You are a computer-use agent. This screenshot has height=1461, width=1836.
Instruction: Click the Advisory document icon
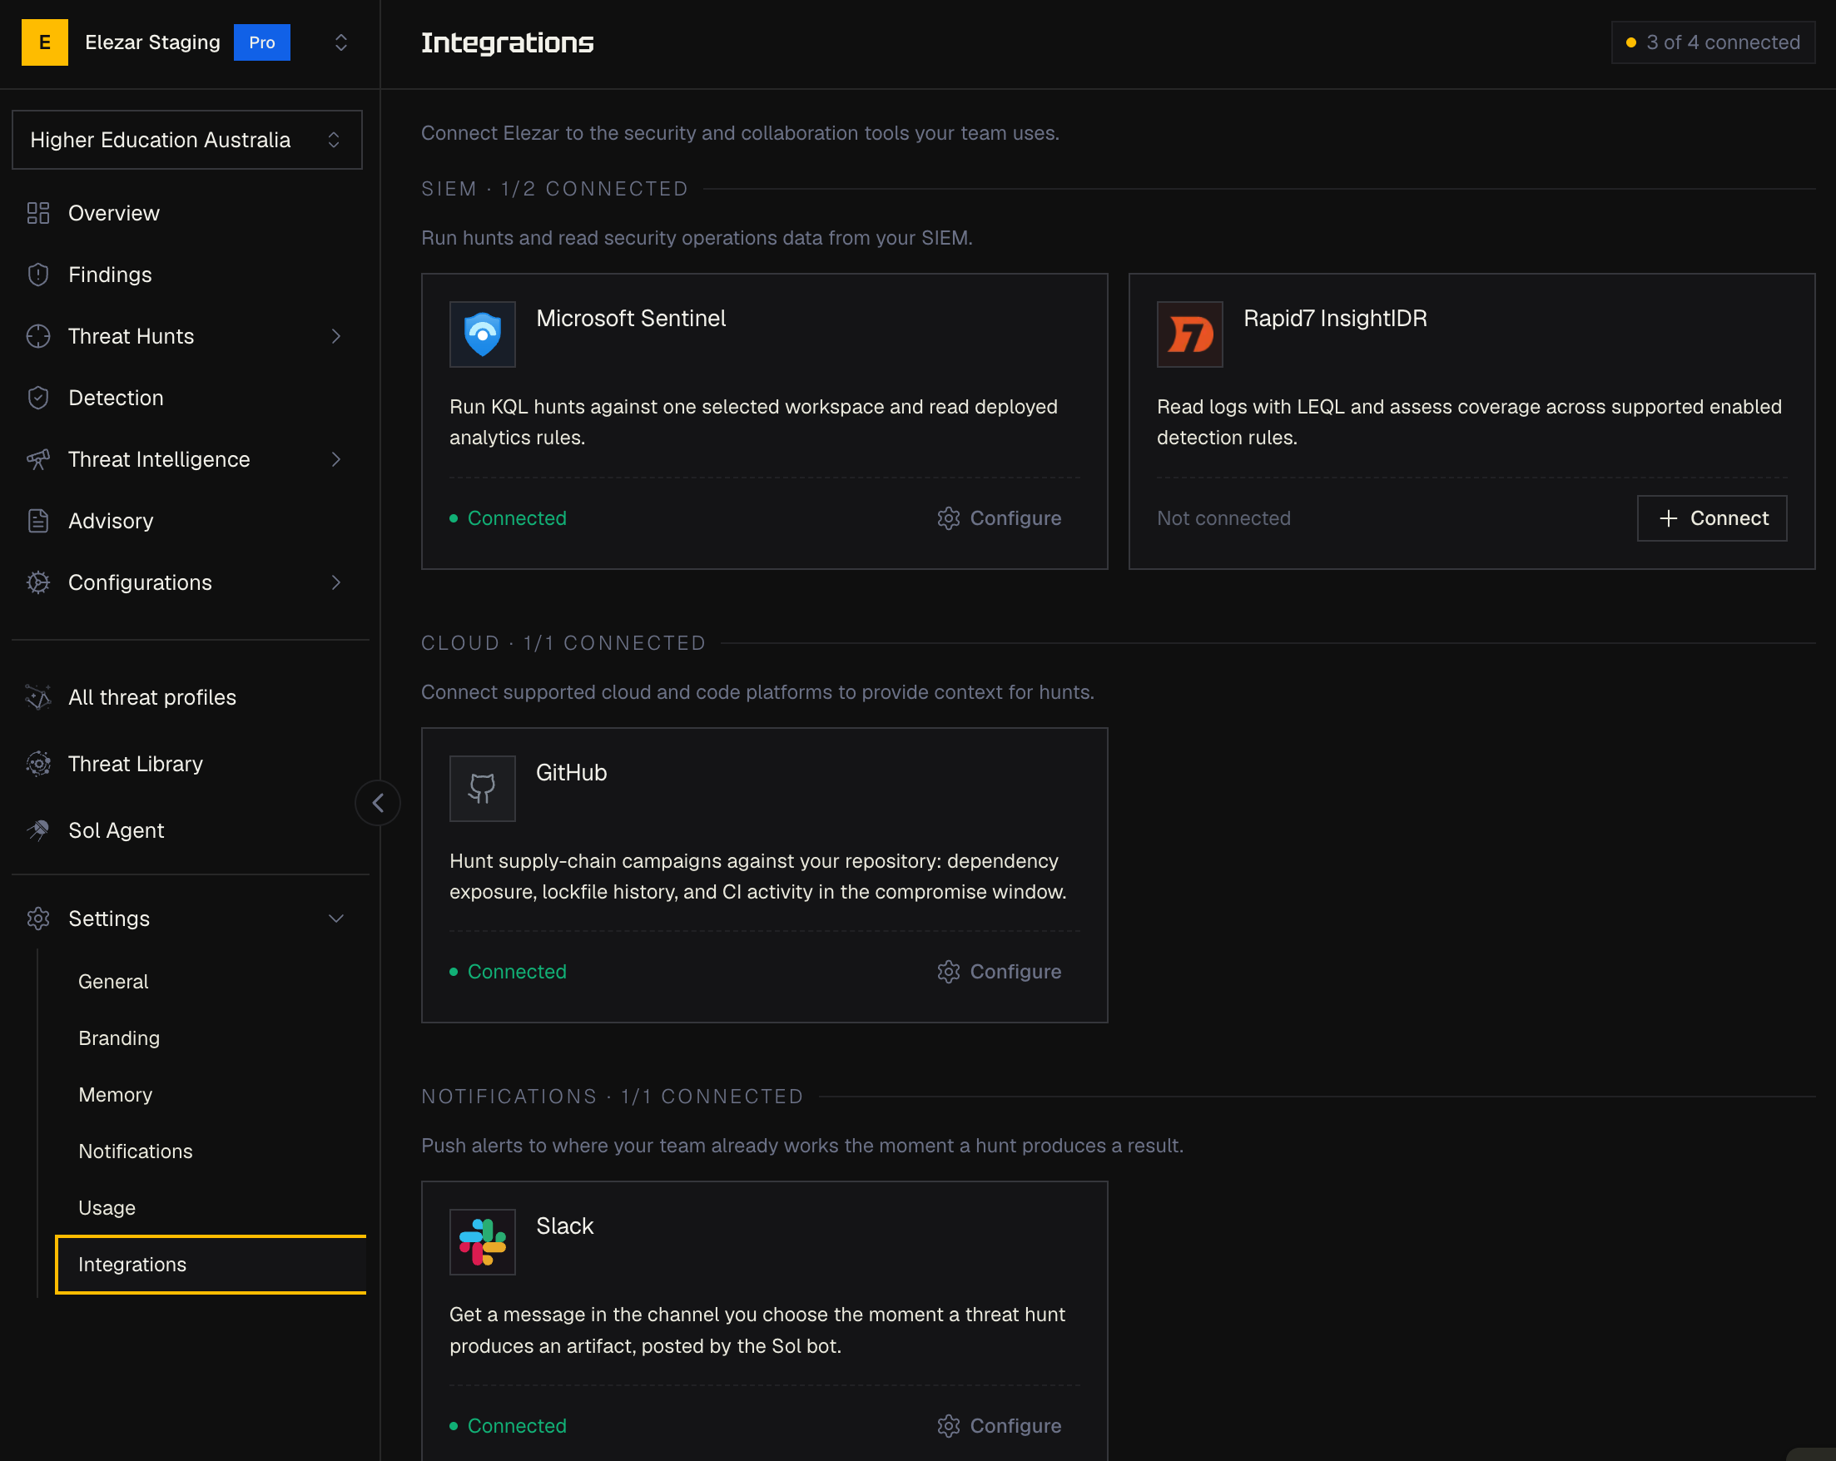click(38, 521)
